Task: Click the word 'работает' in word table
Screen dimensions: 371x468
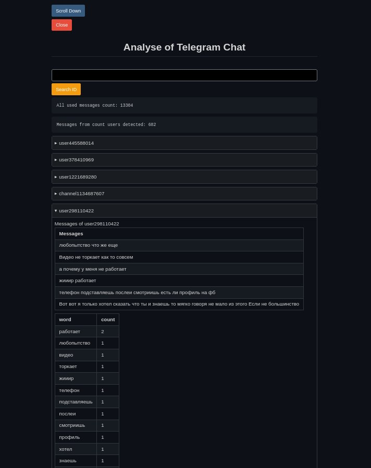Action: (x=70, y=332)
